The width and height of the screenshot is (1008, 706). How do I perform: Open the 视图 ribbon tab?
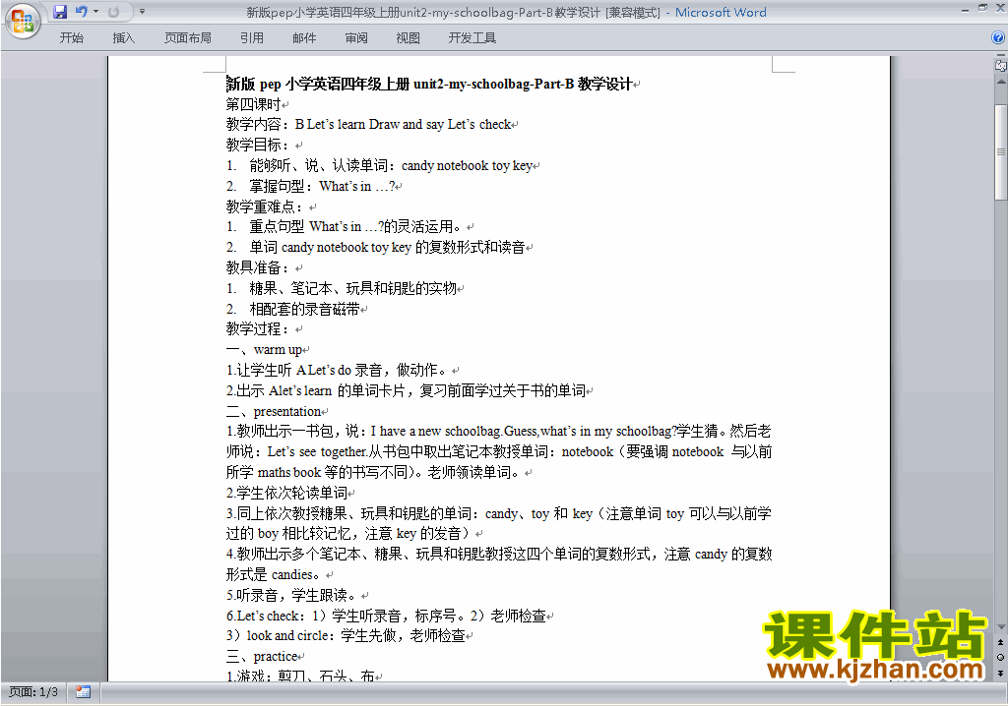409,38
